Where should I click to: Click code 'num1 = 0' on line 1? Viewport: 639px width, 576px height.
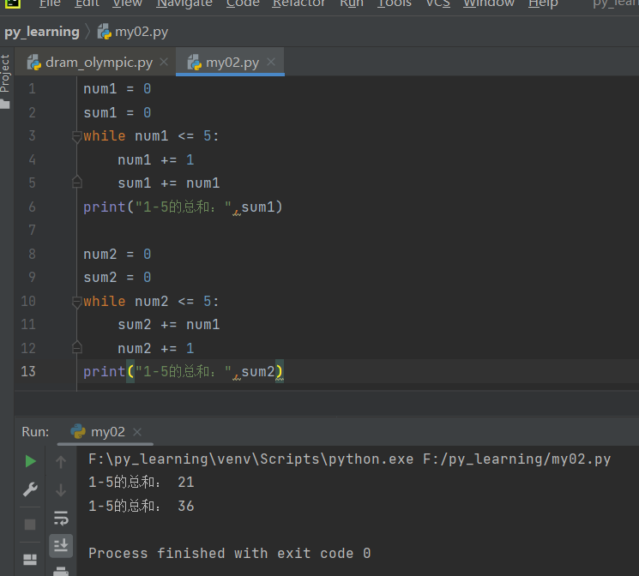(x=118, y=89)
